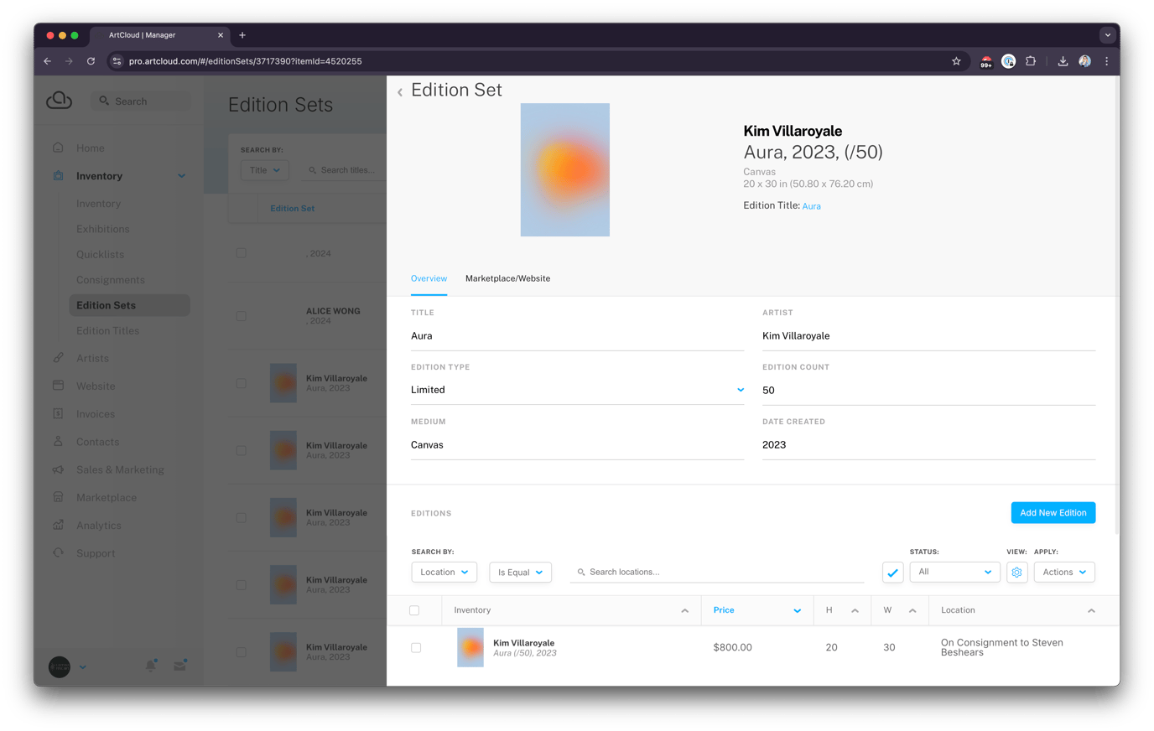The height and width of the screenshot is (731, 1154).
Task: Open Consignments in the sidebar
Action: 111,280
